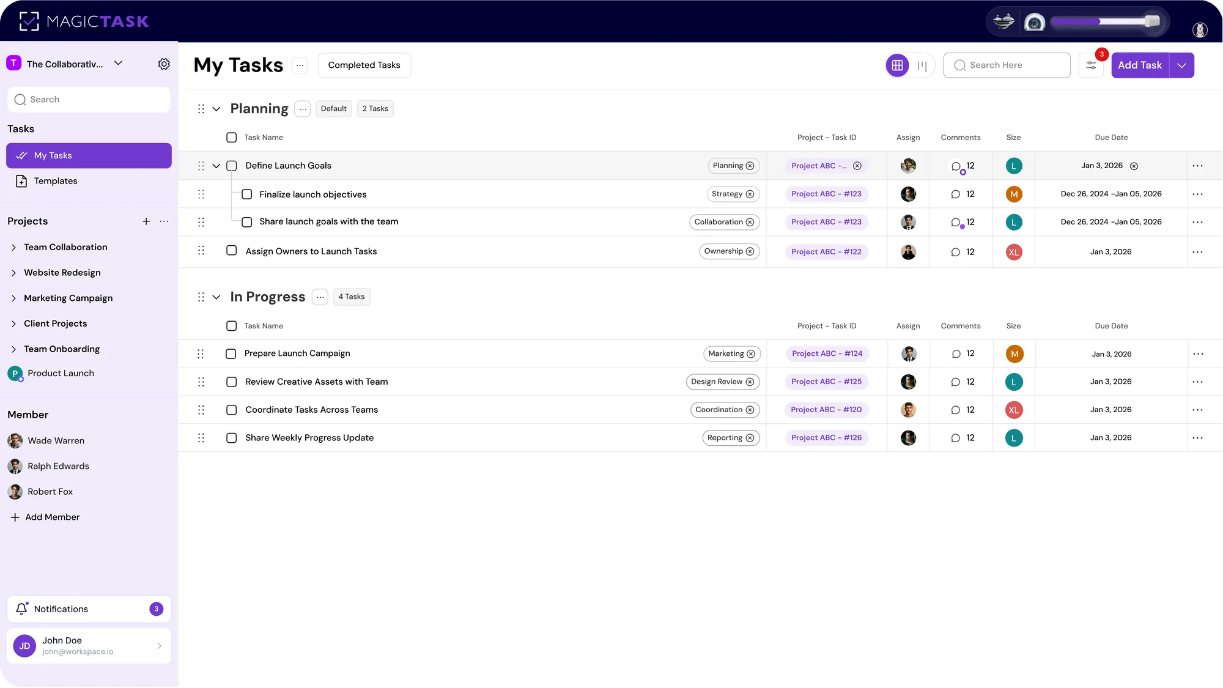Check Share launch goals with the team
This screenshot has height=688, width=1223.
pos(247,222)
